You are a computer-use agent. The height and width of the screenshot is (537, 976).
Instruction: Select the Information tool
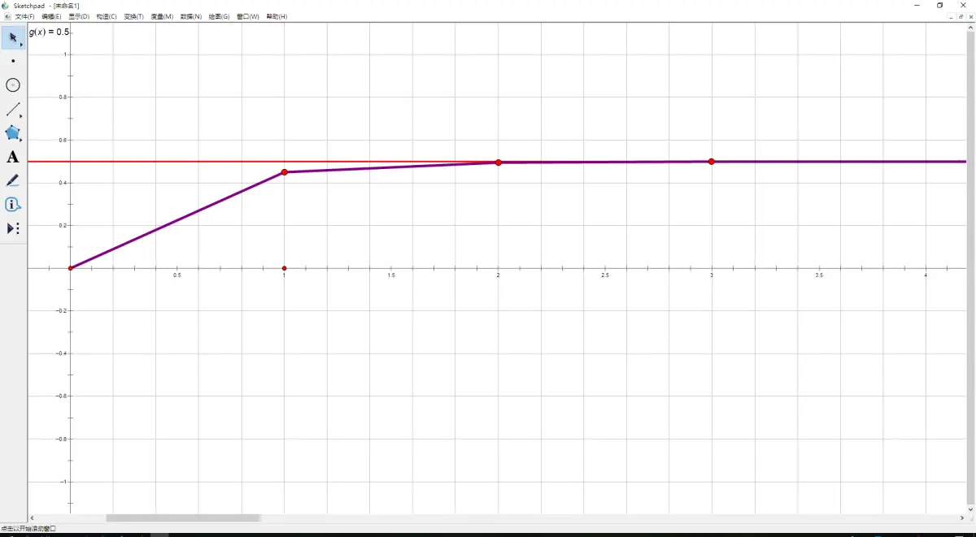(13, 205)
